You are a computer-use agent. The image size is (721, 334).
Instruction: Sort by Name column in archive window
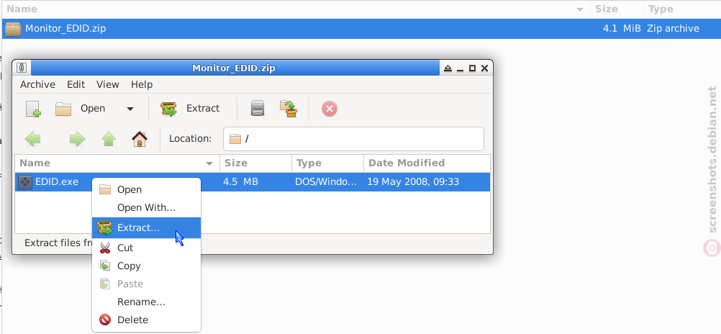[117, 163]
